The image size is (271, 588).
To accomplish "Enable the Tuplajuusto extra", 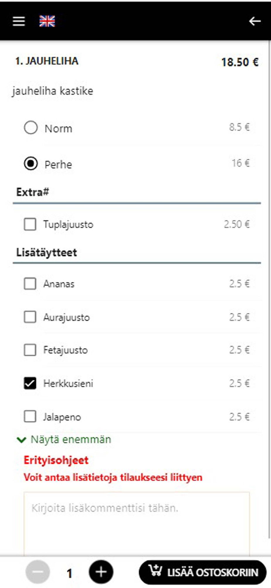I will click(x=30, y=224).
